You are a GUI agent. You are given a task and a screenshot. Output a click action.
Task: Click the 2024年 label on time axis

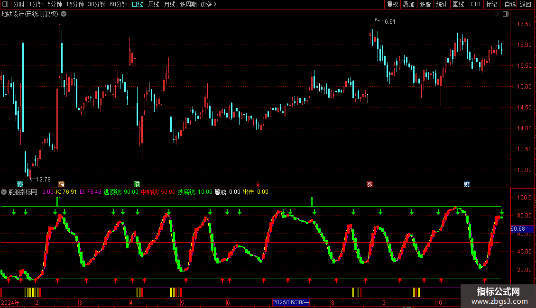tap(10, 302)
